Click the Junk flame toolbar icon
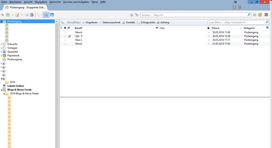The width and height of the screenshot is (272, 148). tap(132, 15)
